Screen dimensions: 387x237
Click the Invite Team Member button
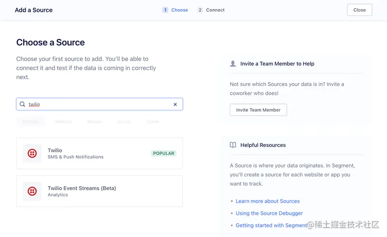tap(258, 110)
